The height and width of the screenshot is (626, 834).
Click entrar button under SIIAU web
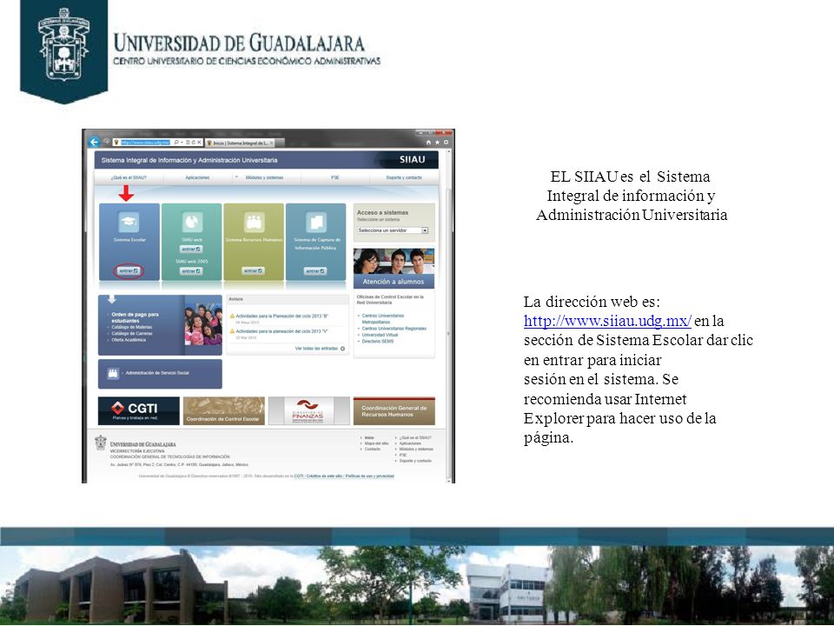coord(191,250)
